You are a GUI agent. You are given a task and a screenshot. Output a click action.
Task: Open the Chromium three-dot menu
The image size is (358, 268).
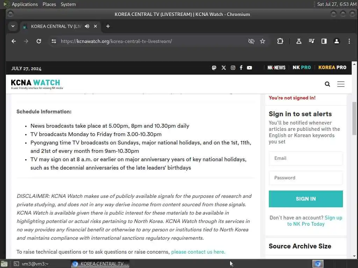[x=349, y=41]
